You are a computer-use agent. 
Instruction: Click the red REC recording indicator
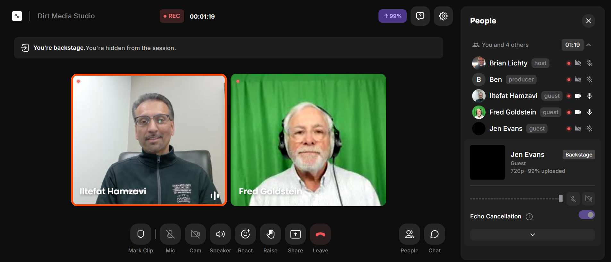[x=172, y=16]
